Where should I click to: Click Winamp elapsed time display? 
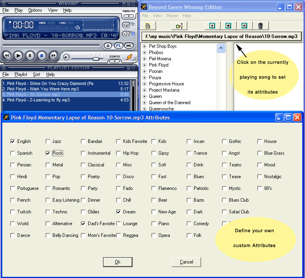point(24,25)
